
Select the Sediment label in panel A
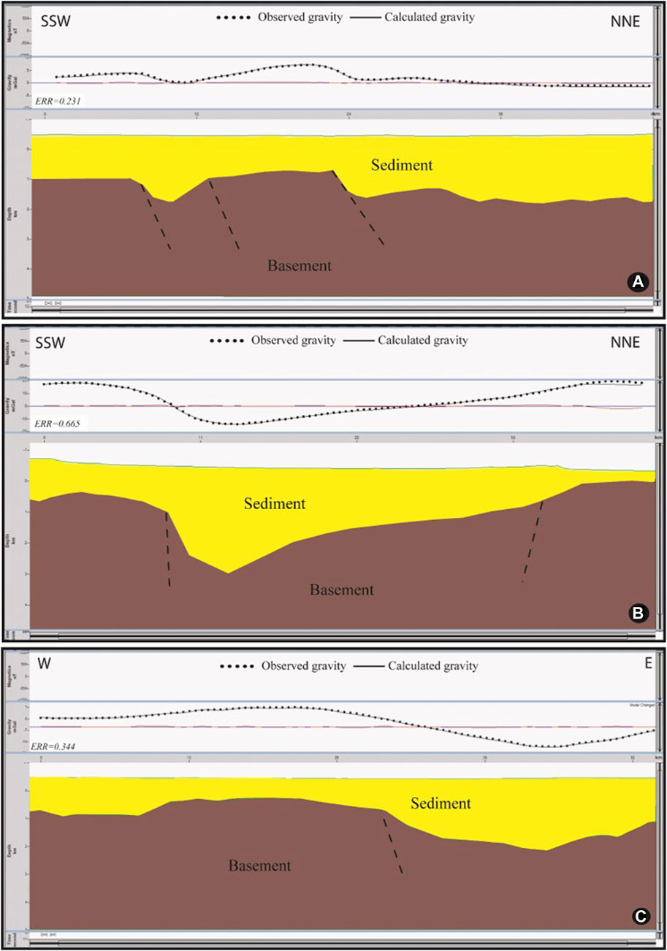click(x=401, y=165)
